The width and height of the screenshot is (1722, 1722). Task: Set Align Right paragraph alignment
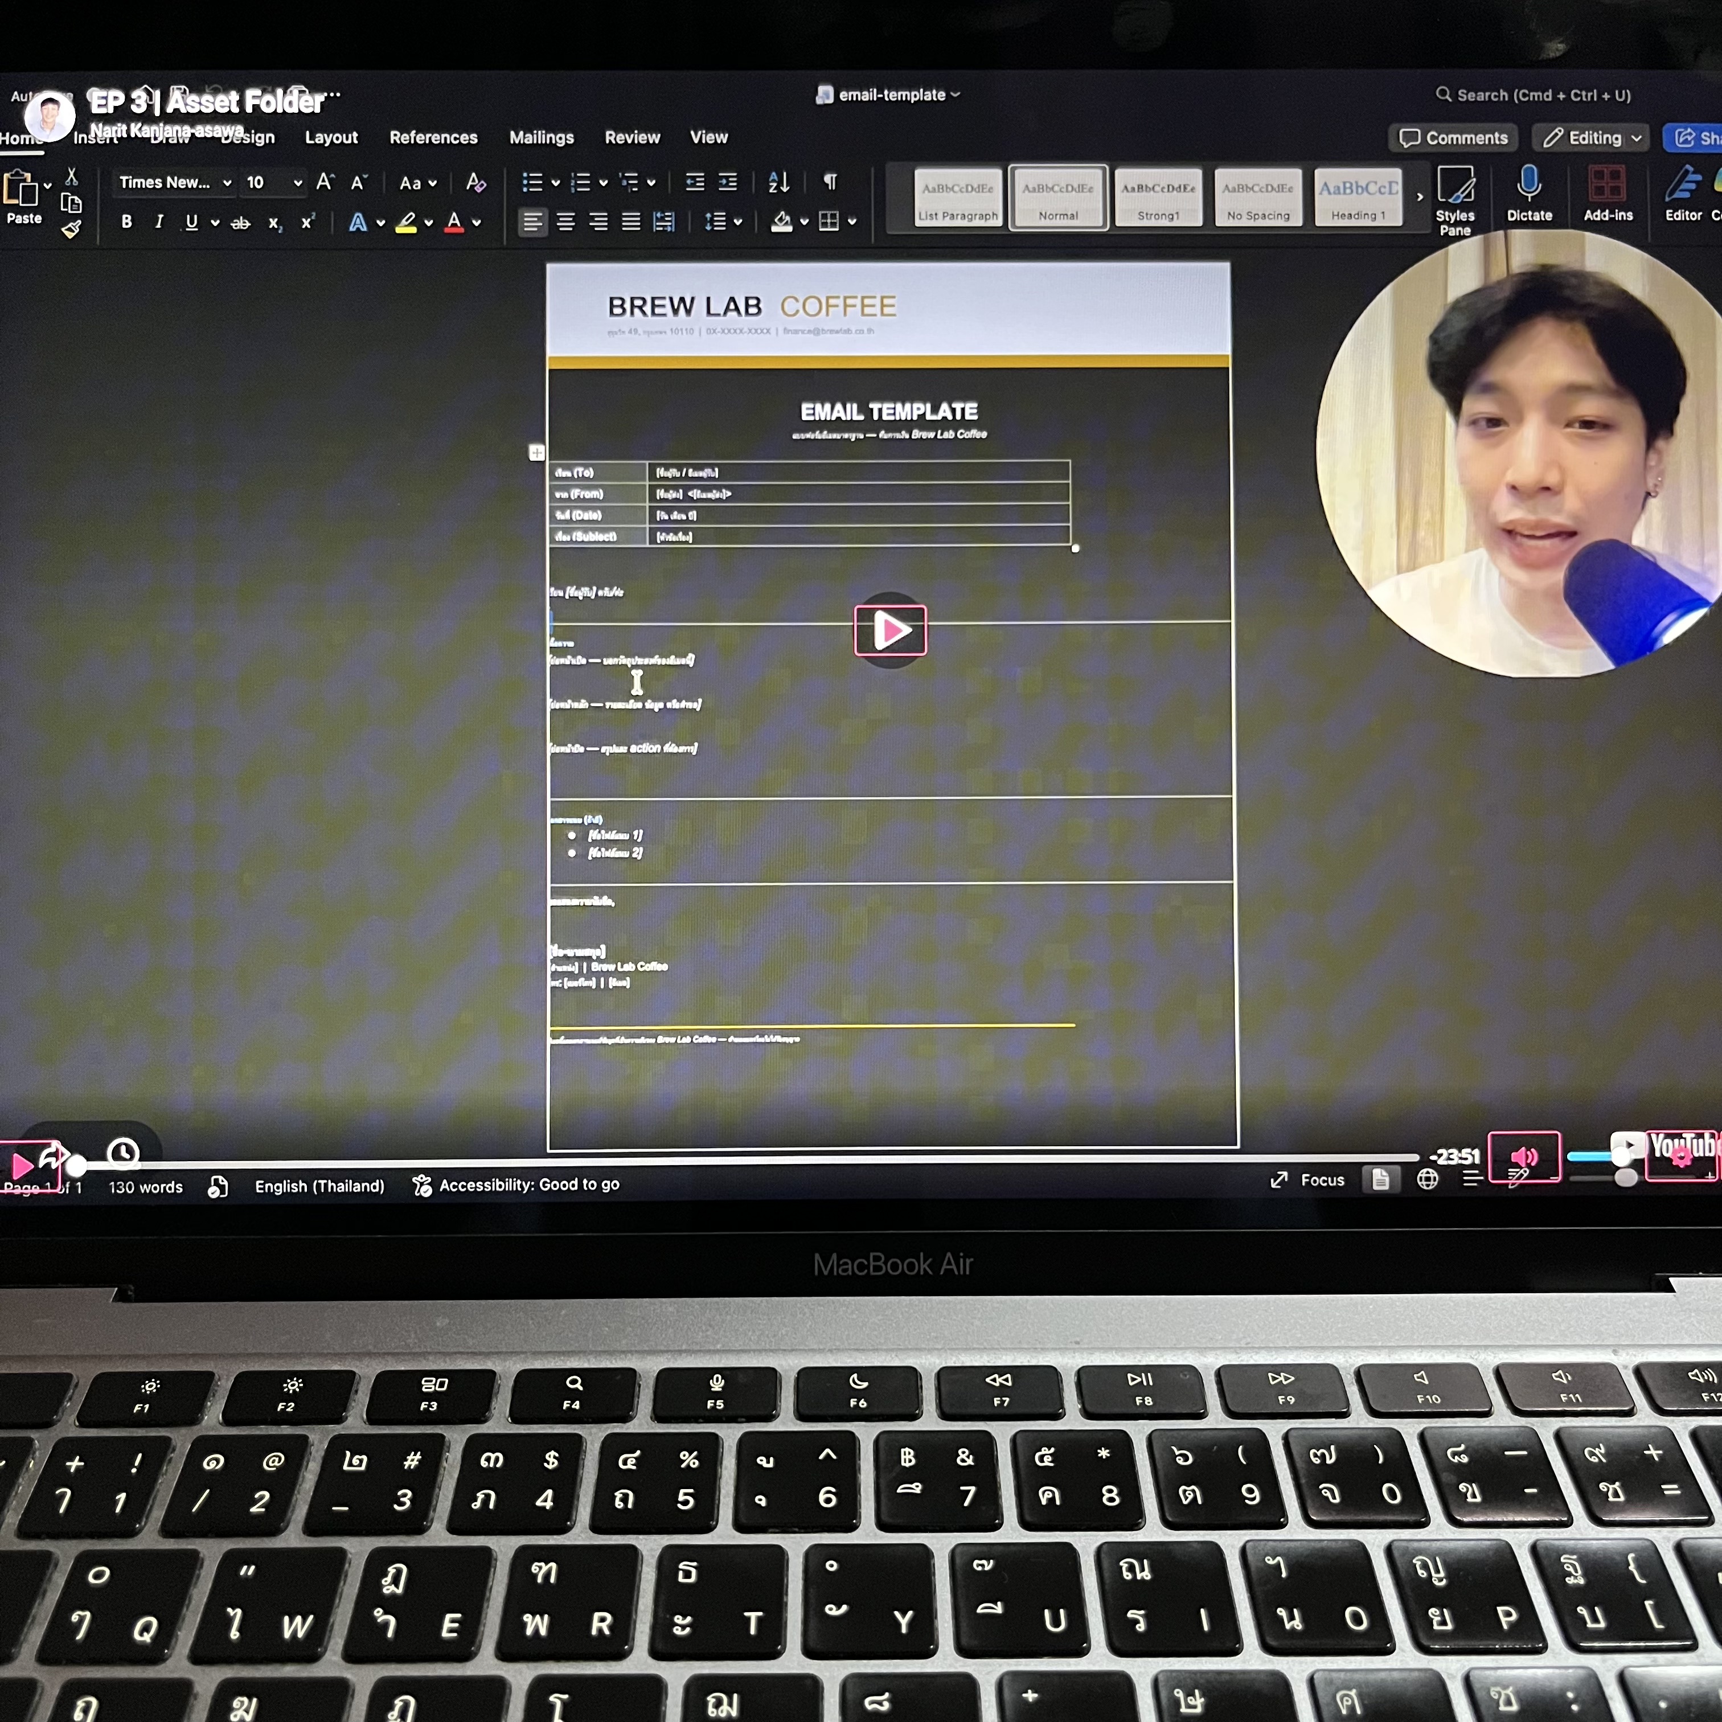click(x=598, y=222)
